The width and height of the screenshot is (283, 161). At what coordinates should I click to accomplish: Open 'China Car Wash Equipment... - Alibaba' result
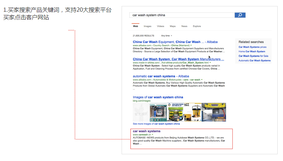[175, 42]
